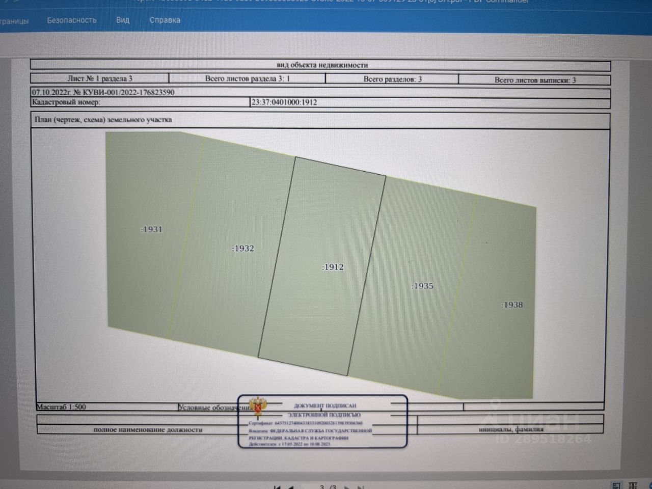This screenshot has width=652, height=489.
Task: Click the Масштаб 1:500 label
Action: click(x=61, y=407)
